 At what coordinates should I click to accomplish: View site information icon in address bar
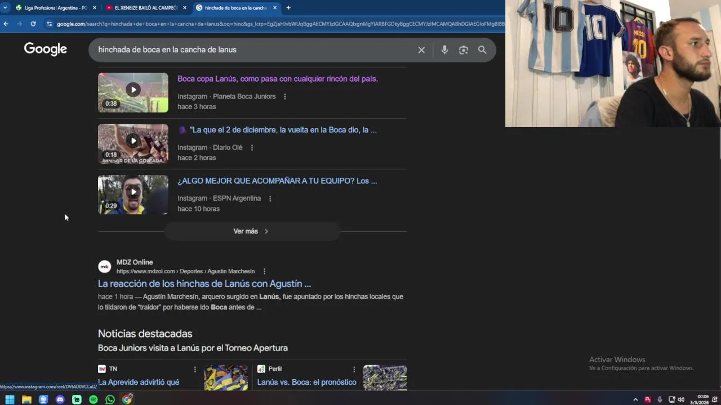pyautogui.click(x=50, y=24)
